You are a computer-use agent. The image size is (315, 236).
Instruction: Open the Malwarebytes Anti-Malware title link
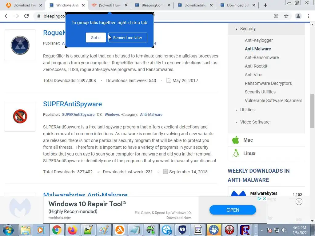point(85,194)
